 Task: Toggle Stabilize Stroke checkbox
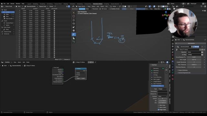[x=110, y=9]
